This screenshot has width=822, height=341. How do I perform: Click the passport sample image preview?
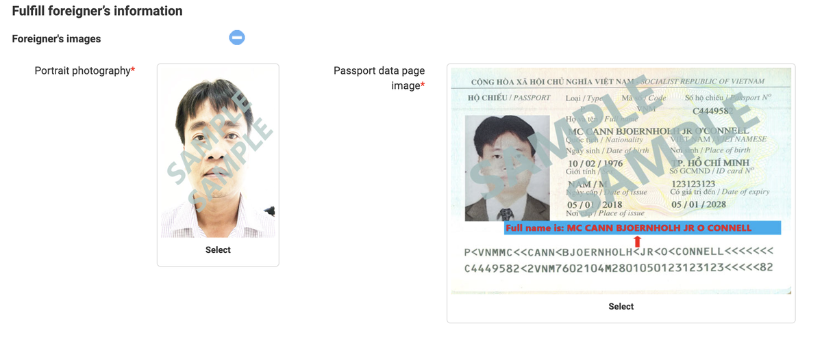point(621,180)
